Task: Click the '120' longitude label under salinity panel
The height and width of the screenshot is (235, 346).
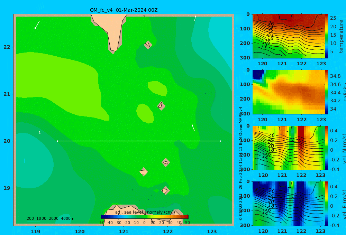Action: 262,120
